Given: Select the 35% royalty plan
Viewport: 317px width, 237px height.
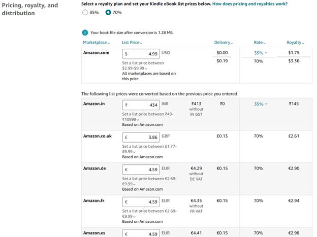Looking at the screenshot, I should [85, 12].
